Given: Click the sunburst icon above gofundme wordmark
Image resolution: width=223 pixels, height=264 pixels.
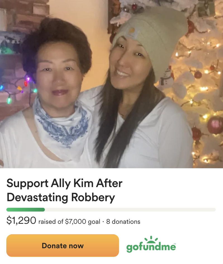Looking at the screenshot, I should (151, 239).
